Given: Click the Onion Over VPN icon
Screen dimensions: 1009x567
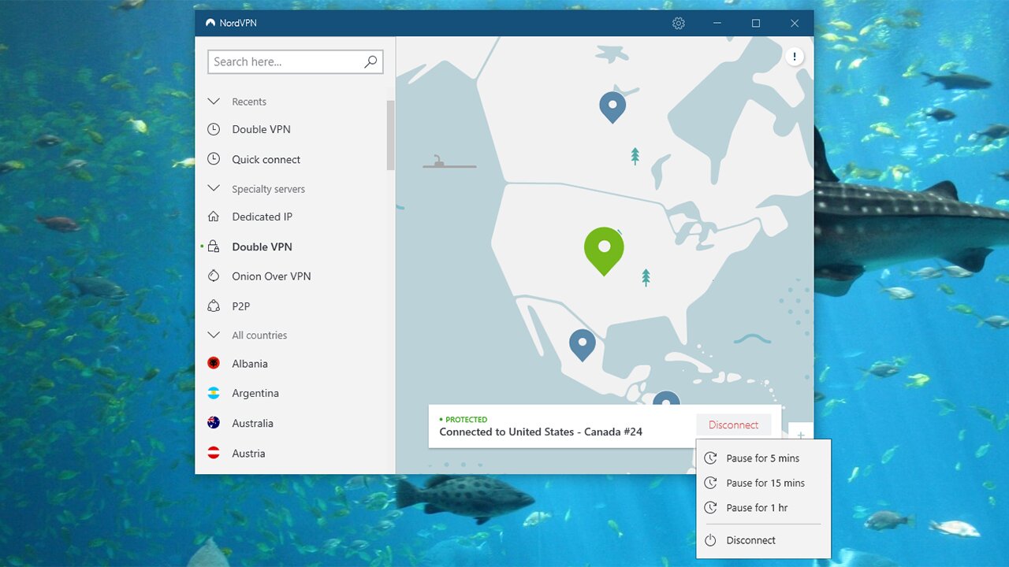Looking at the screenshot, I should 214,276.
